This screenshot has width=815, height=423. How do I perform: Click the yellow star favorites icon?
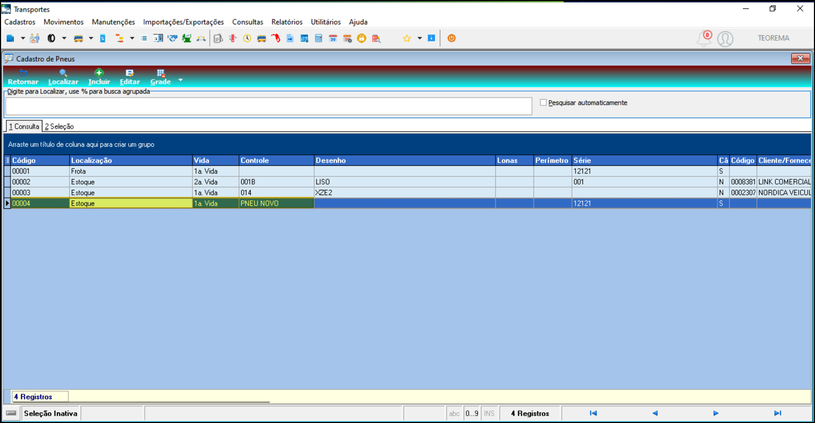pyautogui.click(x=407, y=38)
